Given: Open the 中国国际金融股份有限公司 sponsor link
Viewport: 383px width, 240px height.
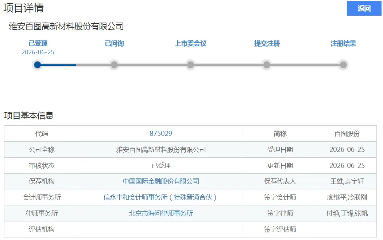Looking at the screenshot, I should pyautogui.click(x=161, y=181).
